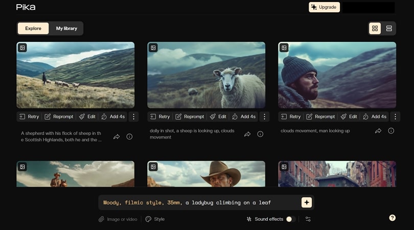The height and width of the screenshot is (230, 414).
Task: Click image icon on cowboy horse thumbnail
Action: click(x=22, y=167)
